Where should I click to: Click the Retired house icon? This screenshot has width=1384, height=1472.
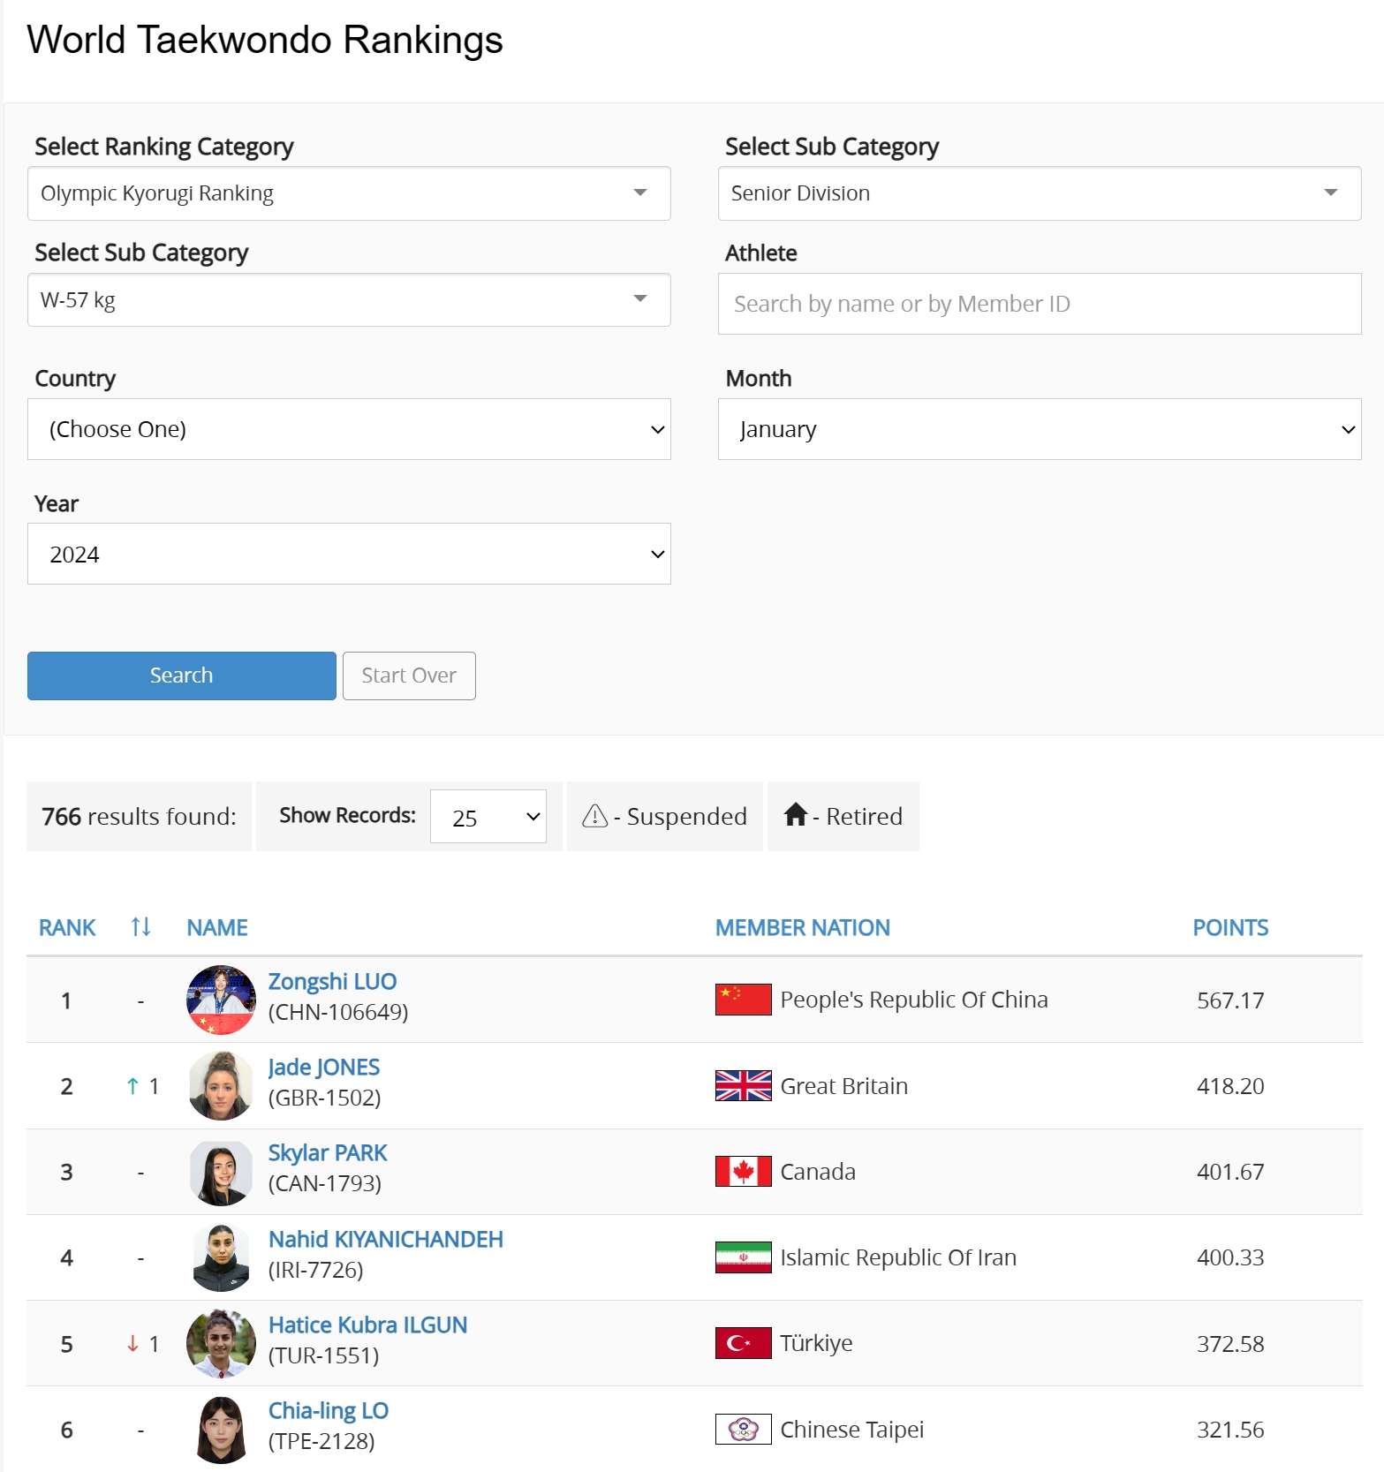[796, 814]
